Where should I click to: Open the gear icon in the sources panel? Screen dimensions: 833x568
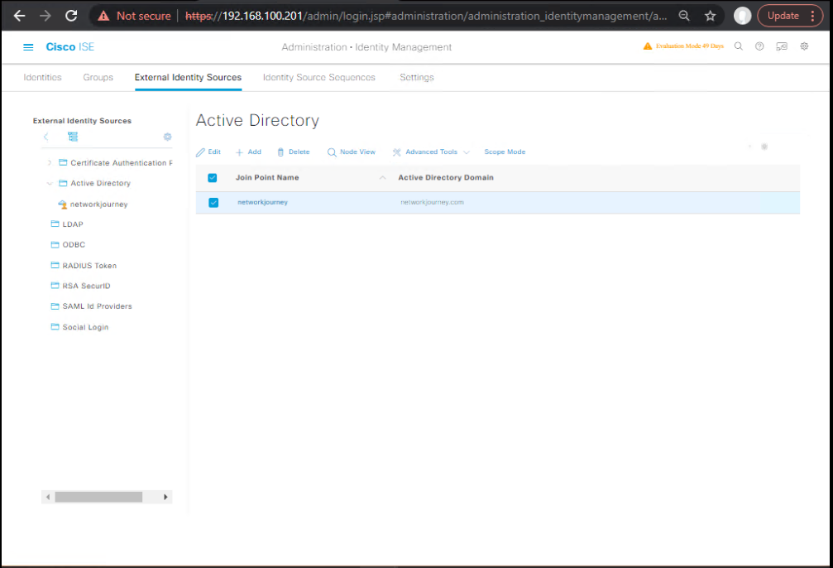coord(167,137)
